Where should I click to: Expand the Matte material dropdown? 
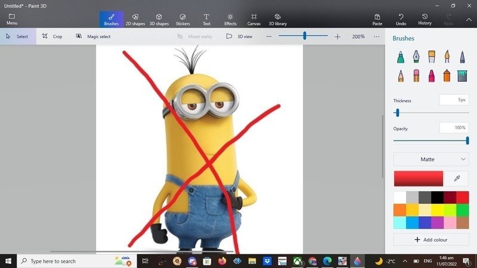click(x=430, y=159)
